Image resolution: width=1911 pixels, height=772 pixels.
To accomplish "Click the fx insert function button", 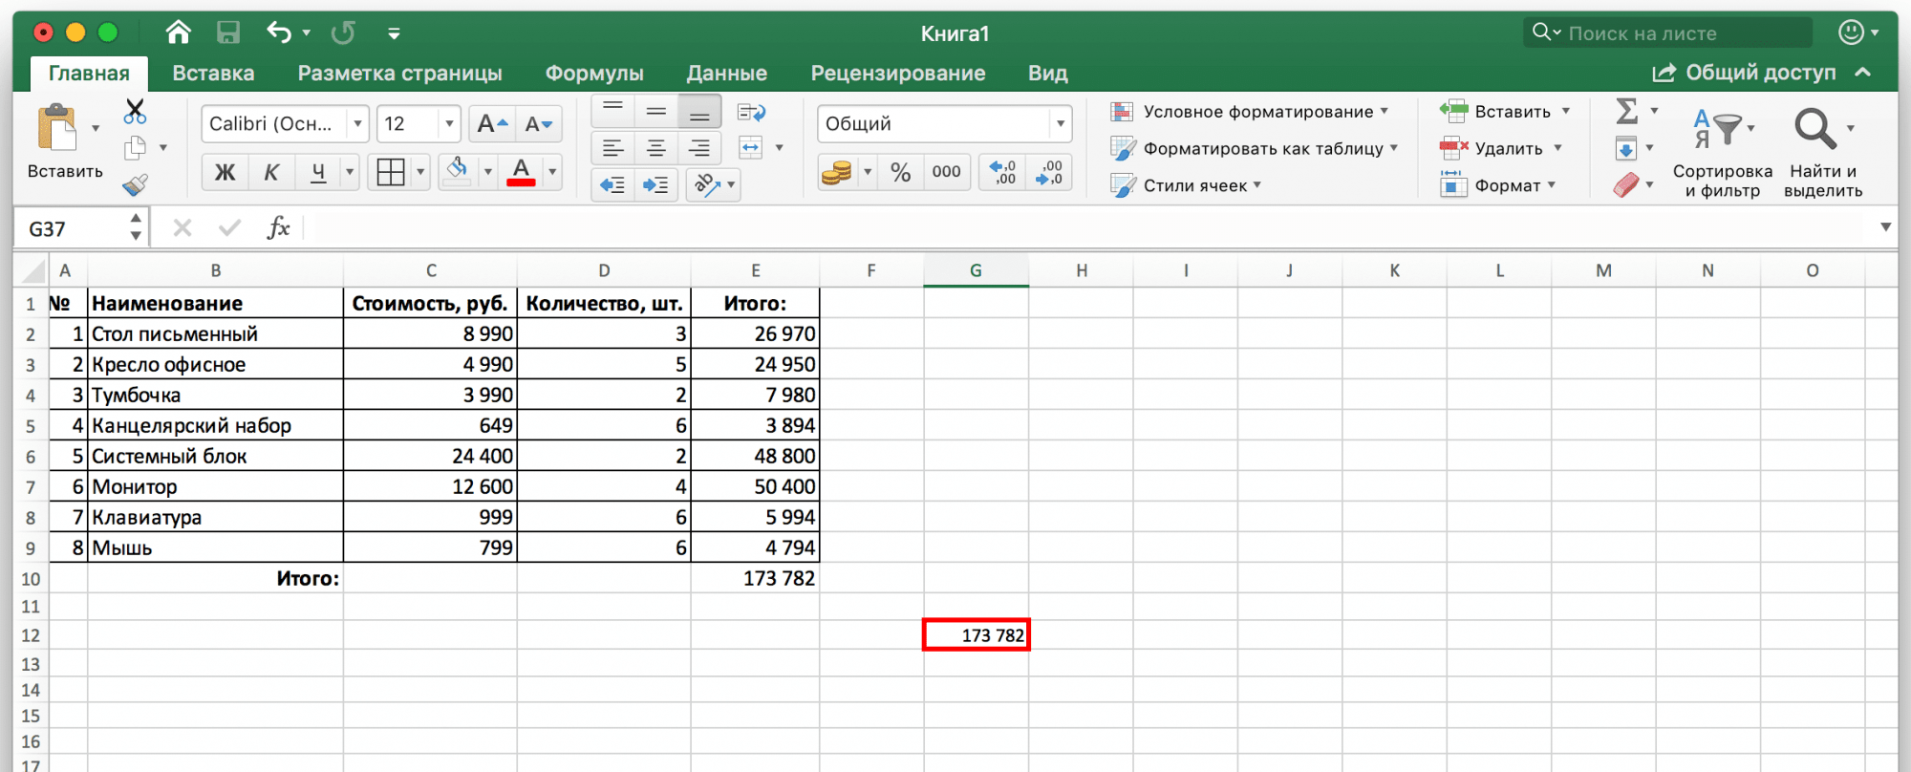I will point(278,228).
